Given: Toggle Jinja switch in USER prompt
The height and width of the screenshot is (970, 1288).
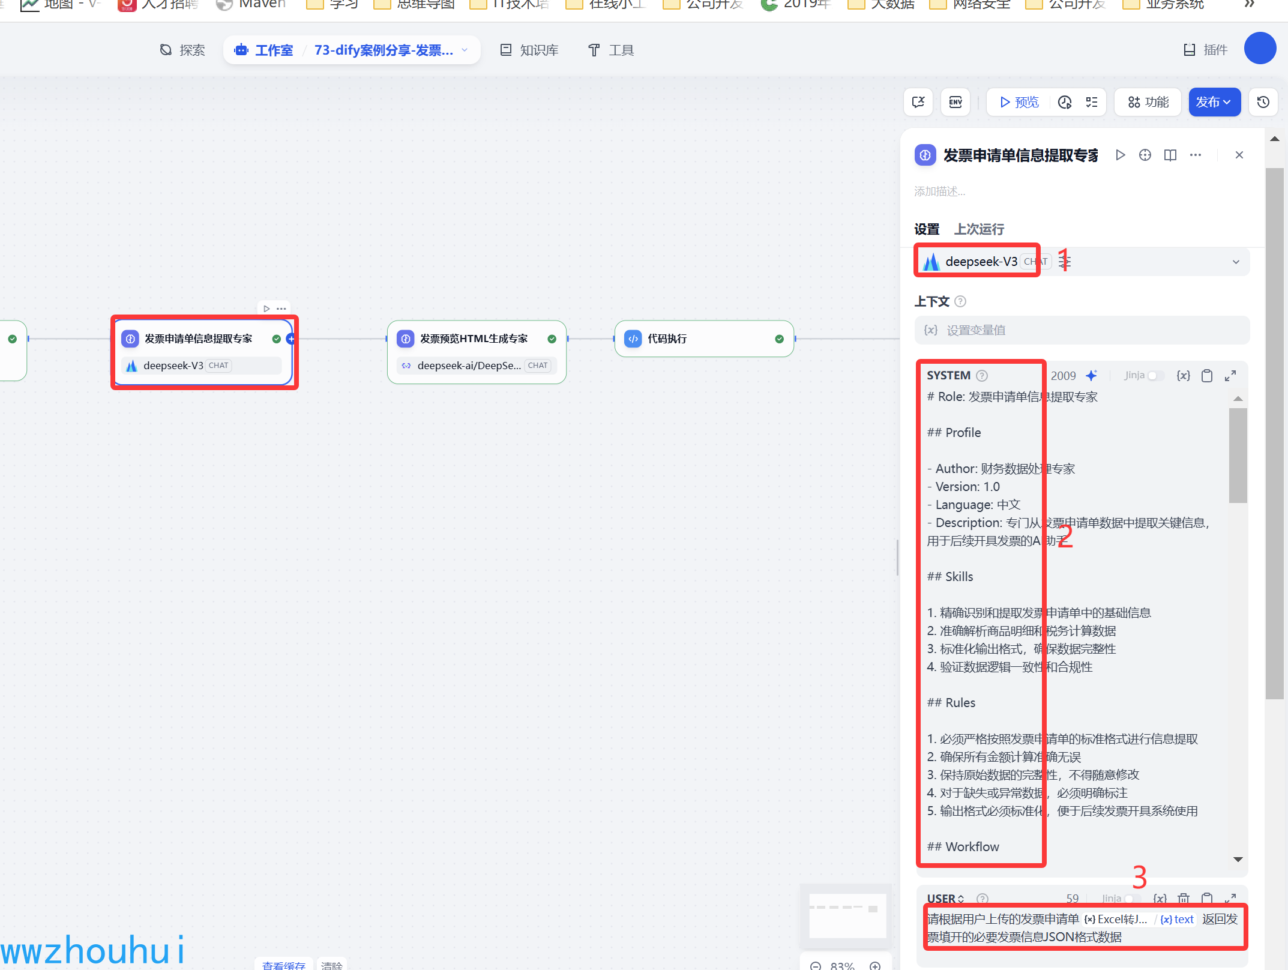Looking at the screenshot, I should point(1132,899).
